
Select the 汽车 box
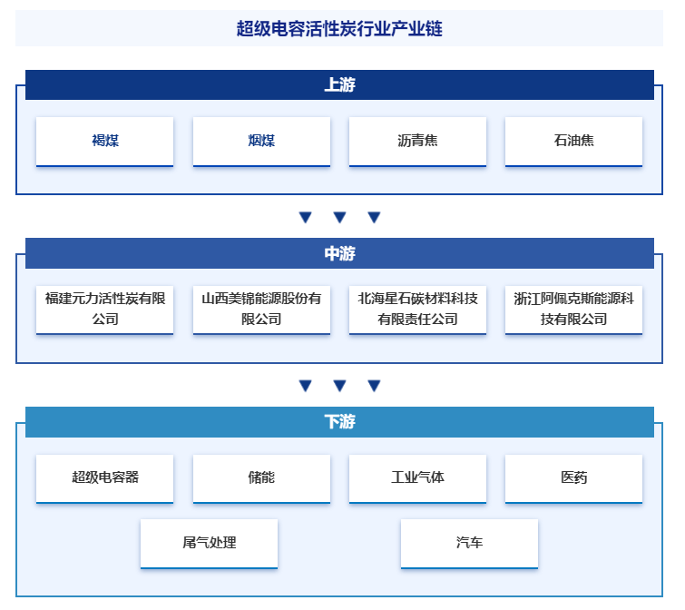coord(469,543)
